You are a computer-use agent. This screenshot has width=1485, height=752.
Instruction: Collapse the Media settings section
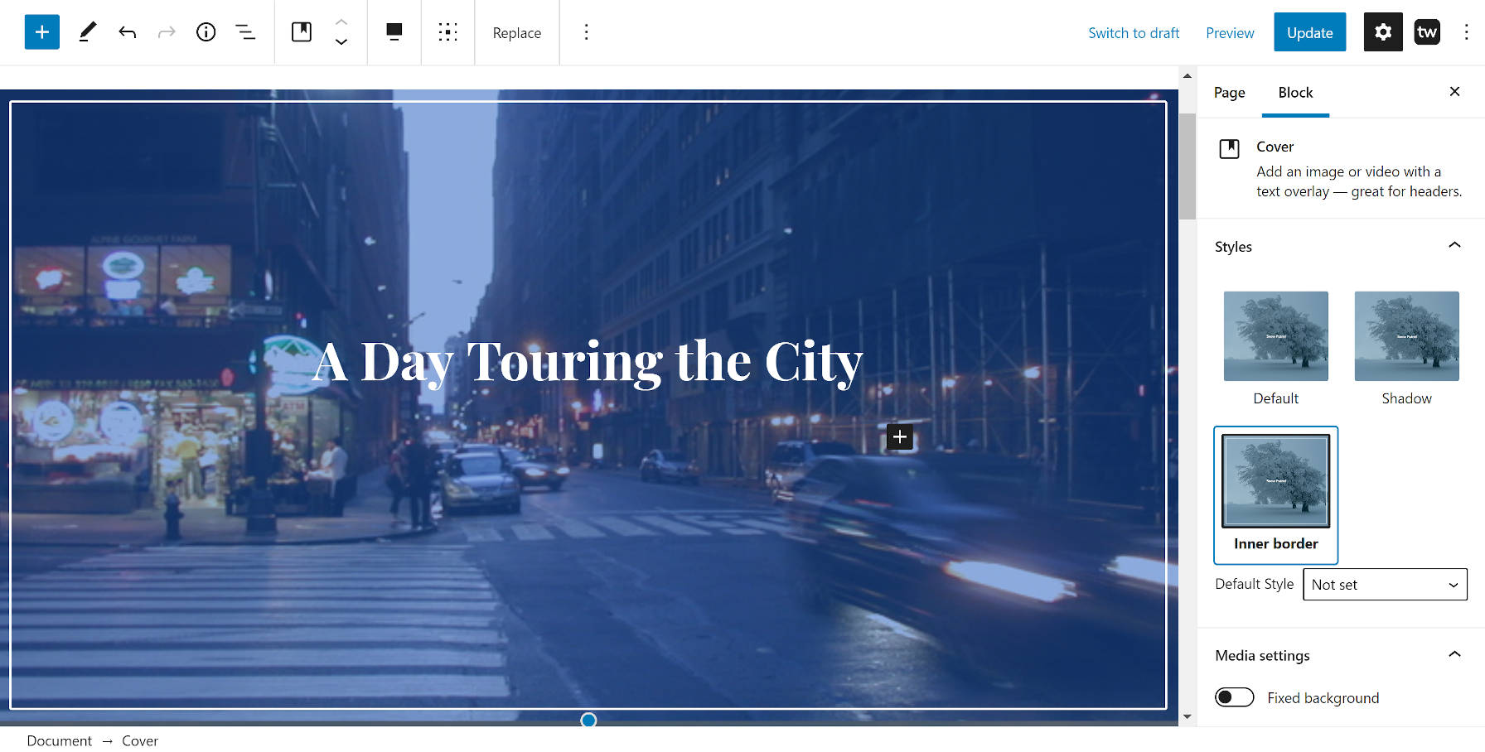click(1455, 655)
